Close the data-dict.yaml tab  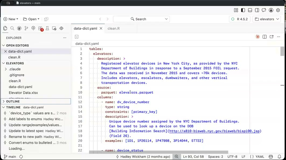(x=101, y=28)
